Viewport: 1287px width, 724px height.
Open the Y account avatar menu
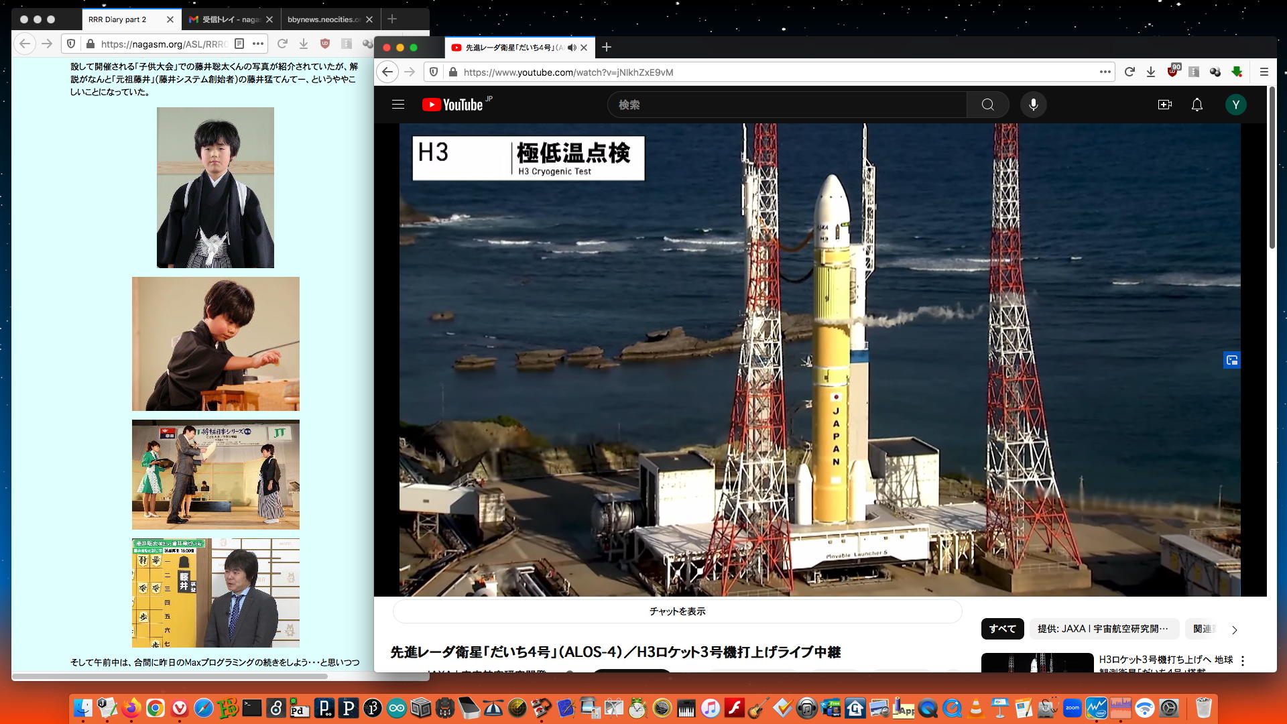pyautogui.click(x=1235, y=105)
